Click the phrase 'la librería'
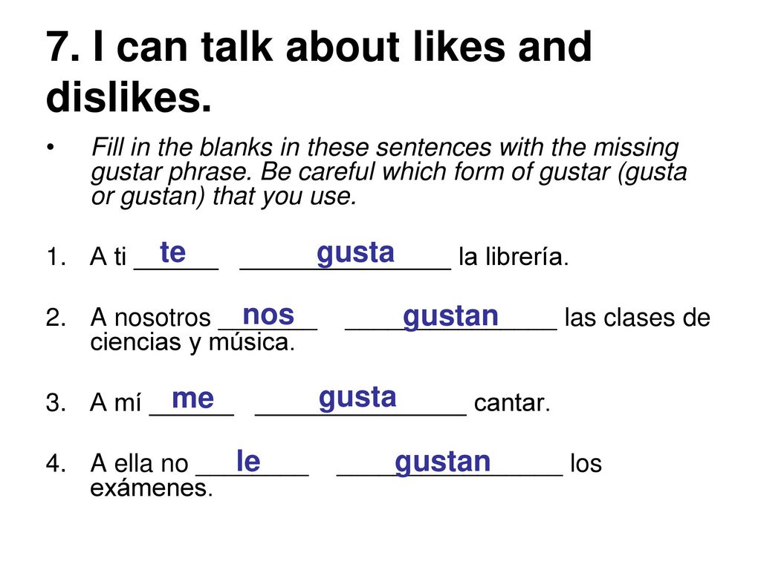This screenshot has height=570, width=761. (514, 256)
